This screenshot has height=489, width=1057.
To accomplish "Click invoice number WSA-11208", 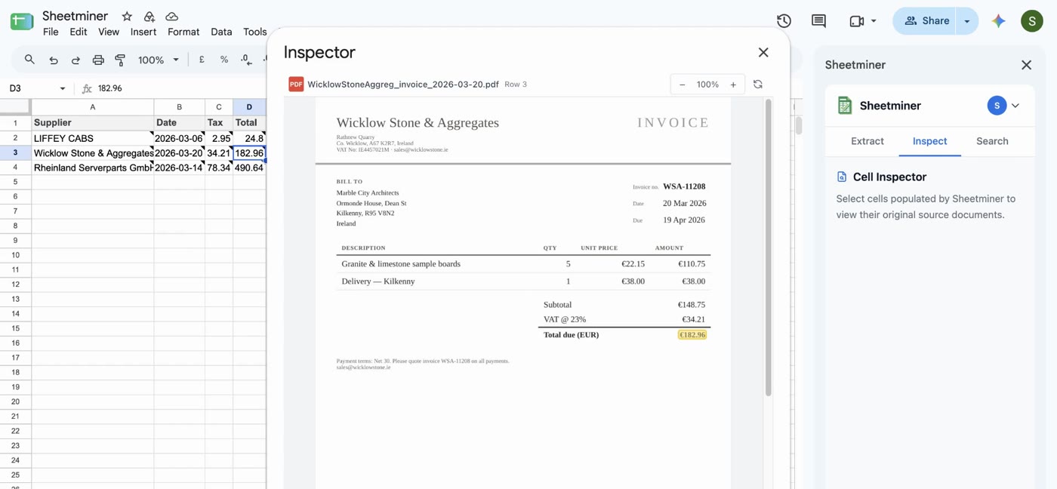I will 684,186.
